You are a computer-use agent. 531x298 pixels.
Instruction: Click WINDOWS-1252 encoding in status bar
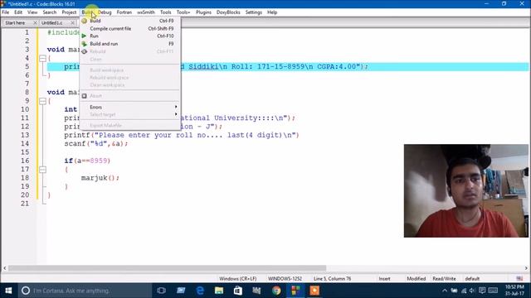point(285,279)
